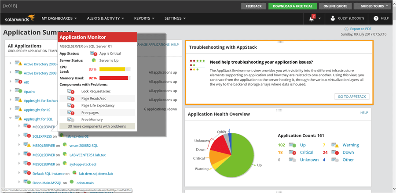Collapse the AppInsight for SQL group
This screenshot has width=396, height=193.
tap(11, 118)
